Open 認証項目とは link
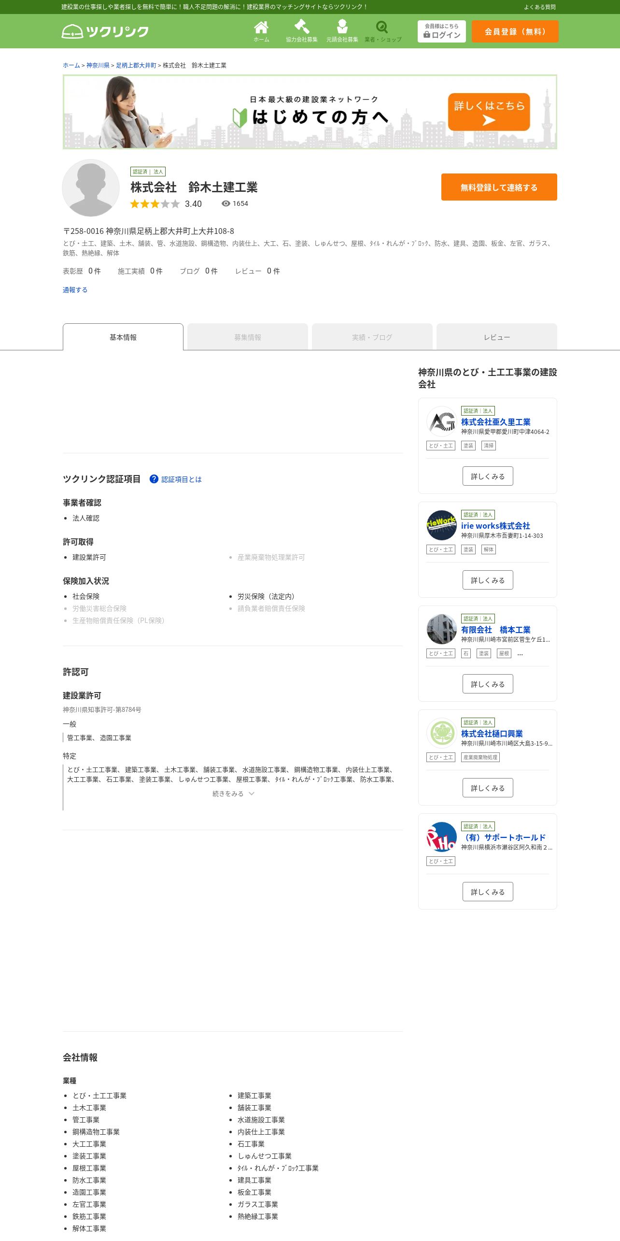This screenshot has width=620, height=1241. [182, 479]
